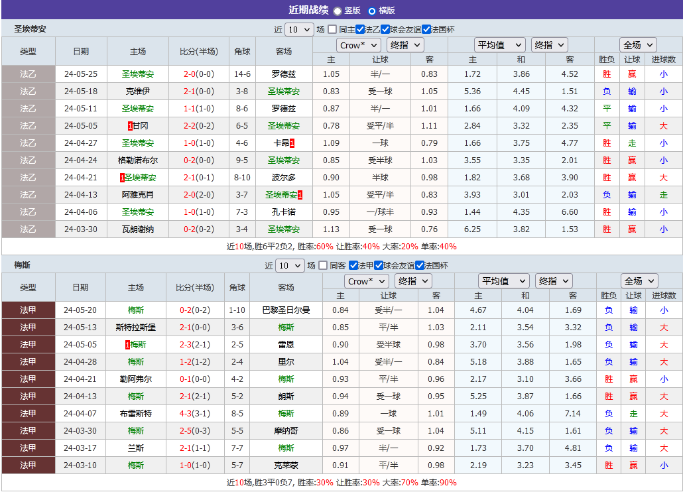Image resolution: width=683 pixels, height=492 pixels.
Task: Enable the 同主 checkbox in the 圣埃蒂安 section
Action: click(x=332, y=29)
